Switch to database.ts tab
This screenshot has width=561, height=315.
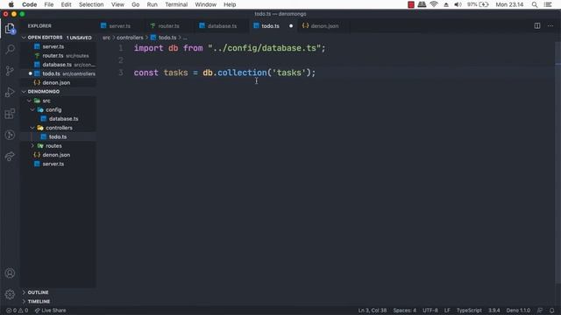click(x=222, y=25)
